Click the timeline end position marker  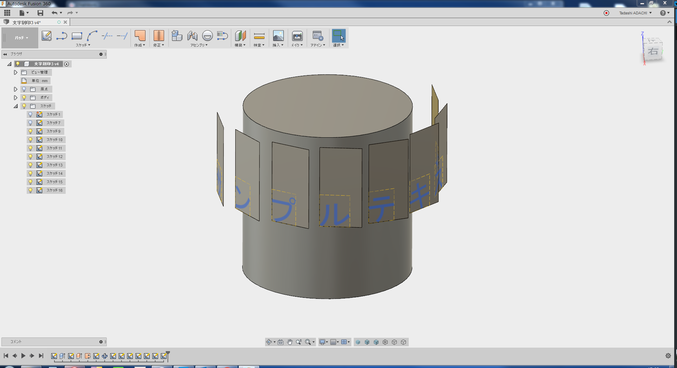pyautogui.click(x=168, y=354)
